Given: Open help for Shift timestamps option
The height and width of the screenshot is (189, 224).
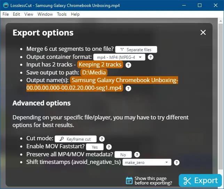Looking at the screenshot, I should pyautogui.click(x=177, y=163).
